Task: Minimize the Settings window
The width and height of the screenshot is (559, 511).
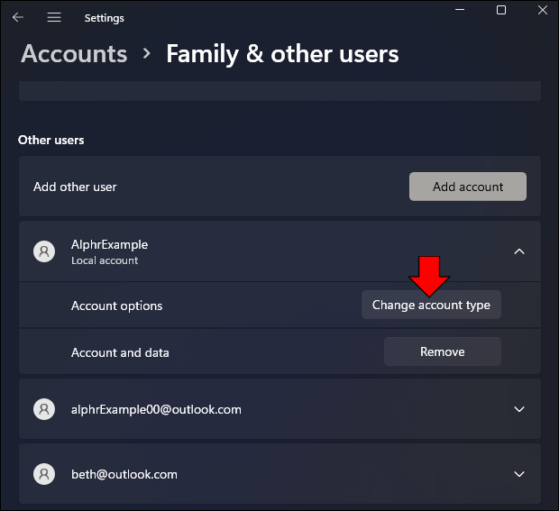Action: point(460,10)
